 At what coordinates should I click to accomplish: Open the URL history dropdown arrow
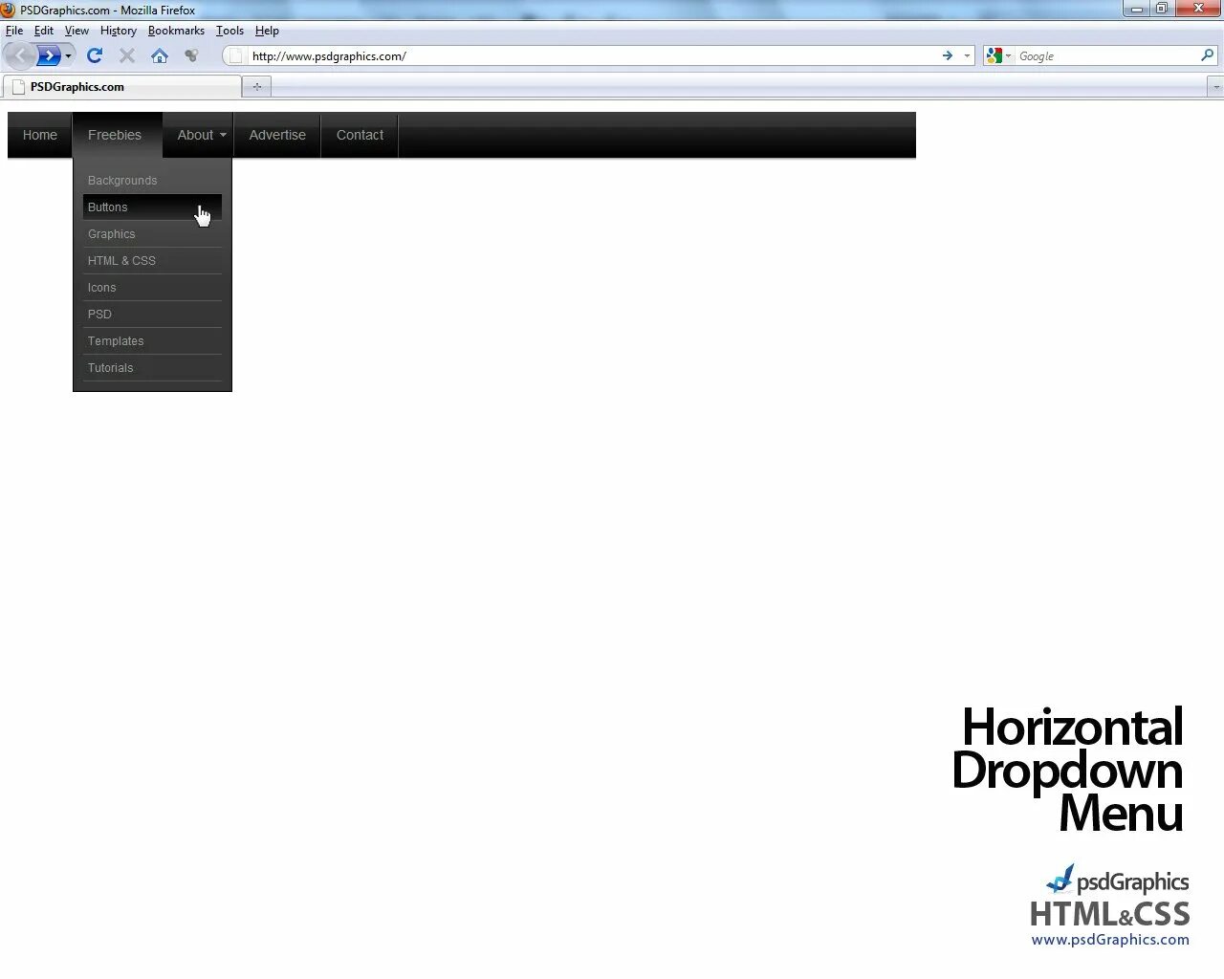967,56
